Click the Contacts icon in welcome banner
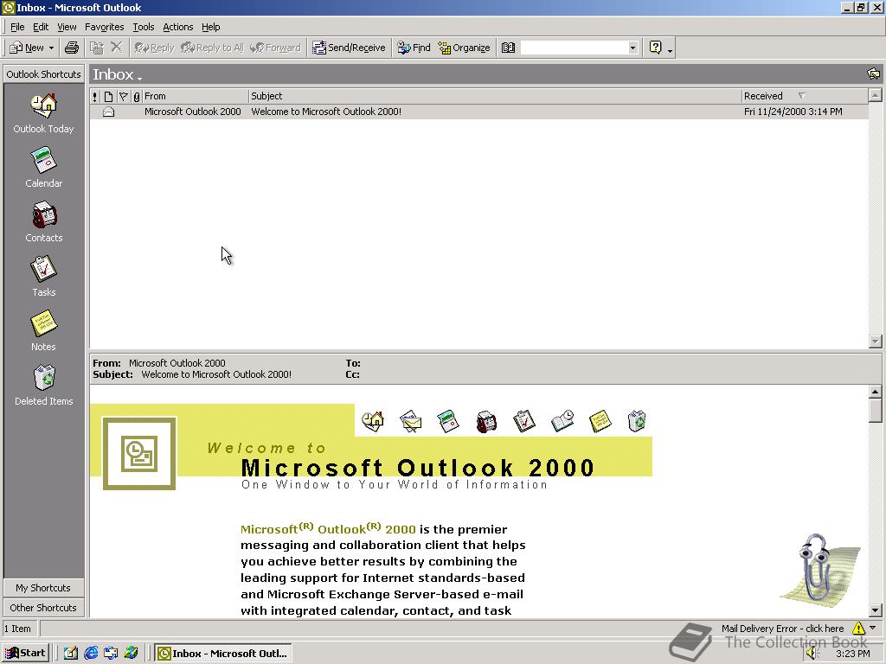The width and height of the screenshot is (886, 664). (x=486, y=421)
